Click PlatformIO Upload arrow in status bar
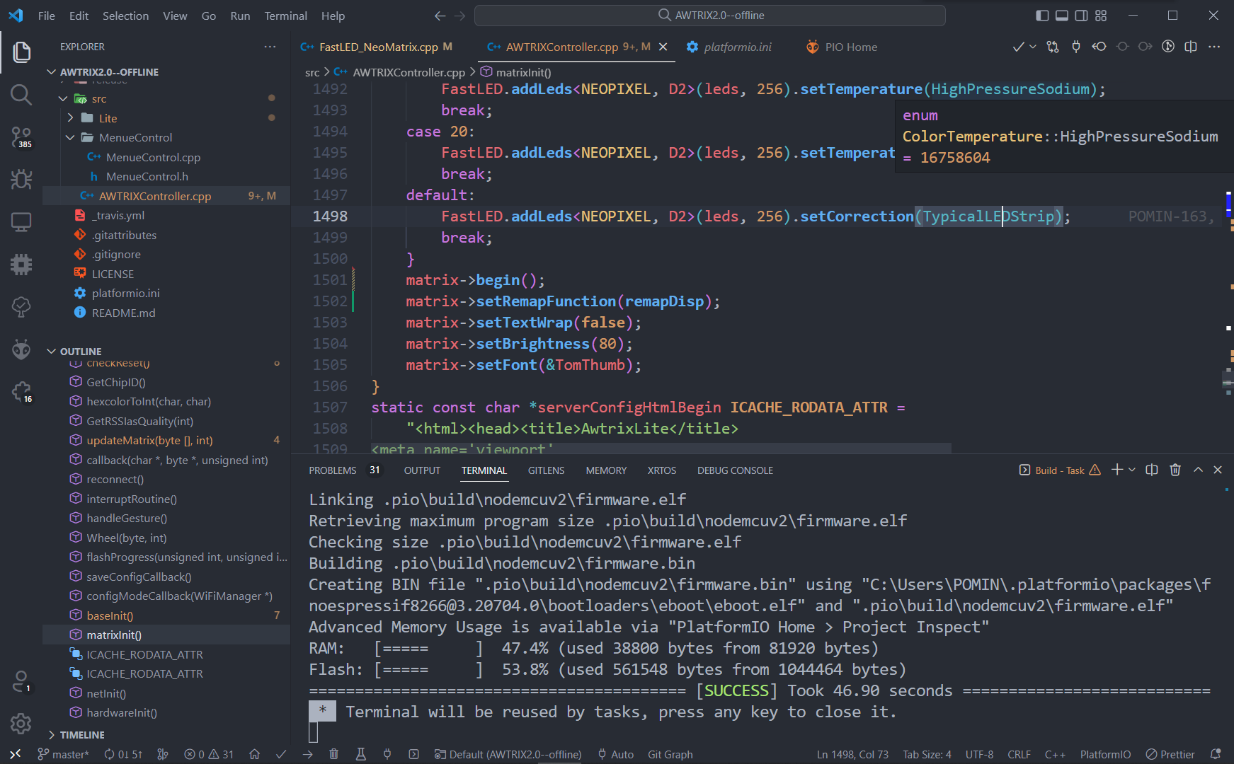 click(x=307, y=754)
